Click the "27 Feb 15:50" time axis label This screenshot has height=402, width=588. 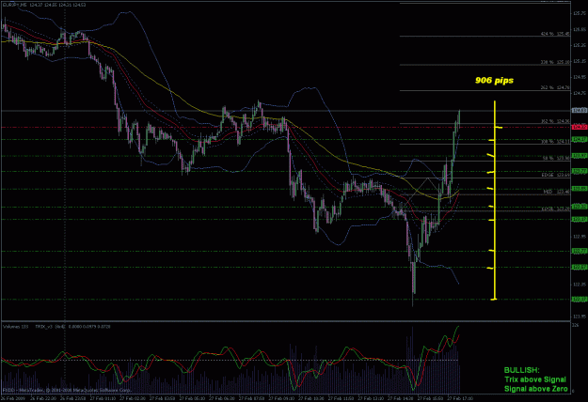coord(431,398)
